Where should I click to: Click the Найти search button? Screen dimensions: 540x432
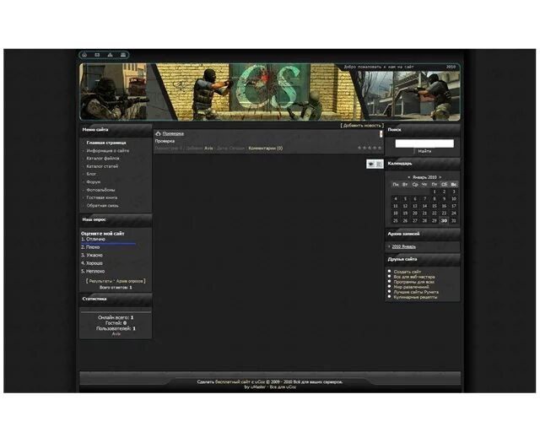point(424,151)
